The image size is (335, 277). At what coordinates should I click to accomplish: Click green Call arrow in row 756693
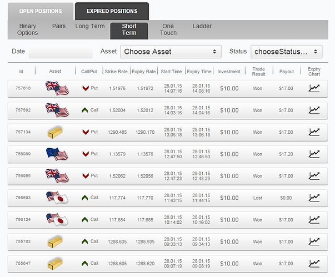click(85, 198)
